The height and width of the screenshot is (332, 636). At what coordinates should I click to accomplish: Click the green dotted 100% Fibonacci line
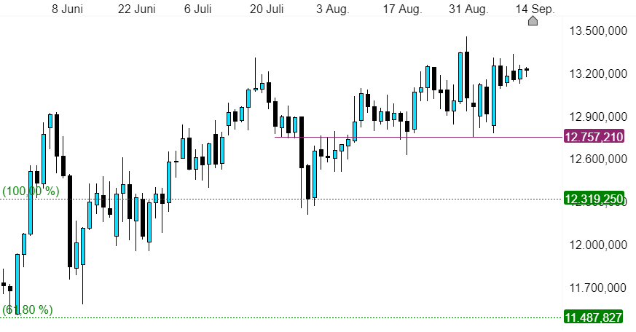[282, 199]
